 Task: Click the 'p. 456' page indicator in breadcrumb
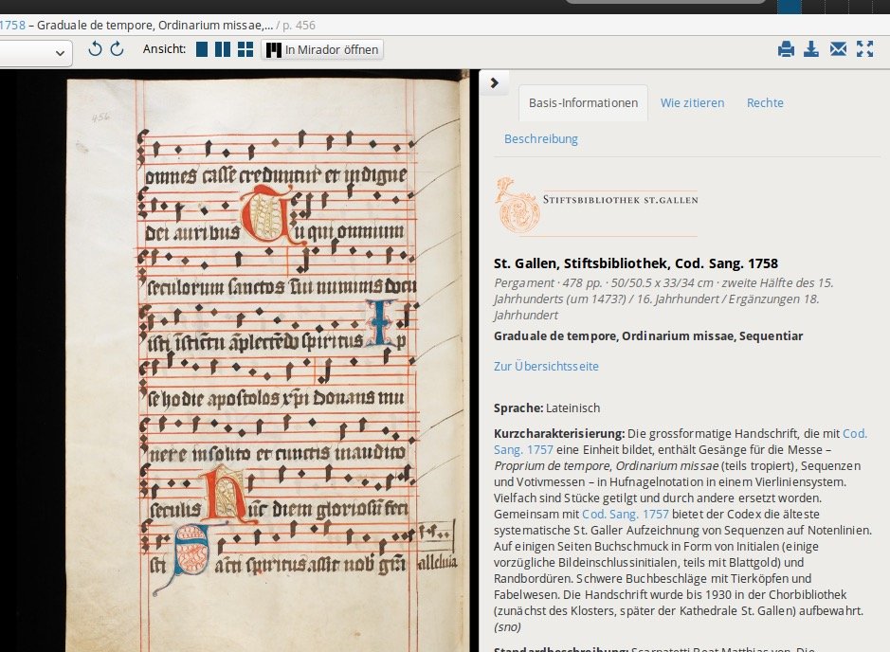click(x=299, y=25)
